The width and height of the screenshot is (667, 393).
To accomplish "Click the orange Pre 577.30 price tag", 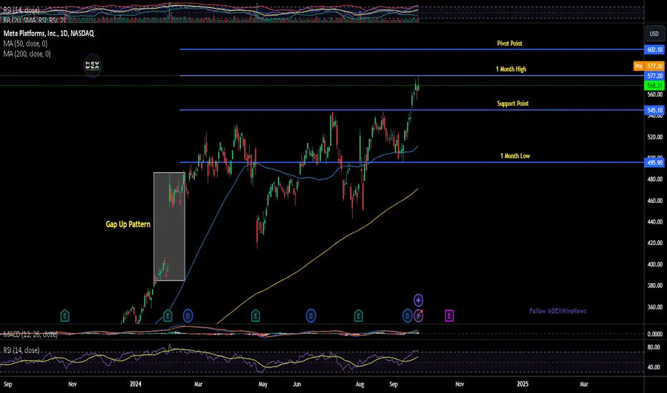I will point(648,66).
